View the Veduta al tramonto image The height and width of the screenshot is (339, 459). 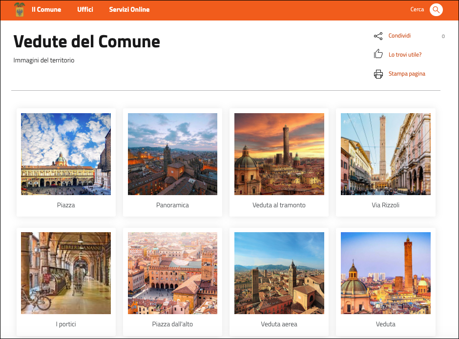click(279, 154)
